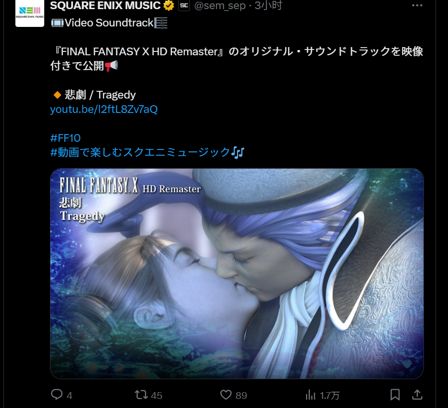The image size is (448, 408).
Task: Click the 89 likes count
Action: (x=241, y=396)
